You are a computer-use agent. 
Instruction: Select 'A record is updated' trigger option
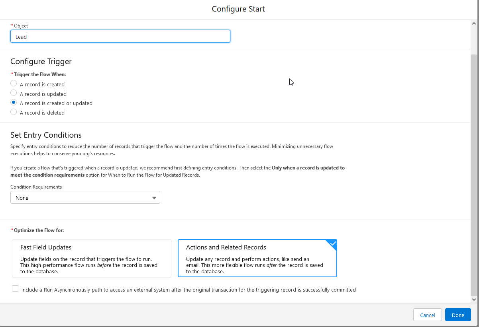coord(14,93)
